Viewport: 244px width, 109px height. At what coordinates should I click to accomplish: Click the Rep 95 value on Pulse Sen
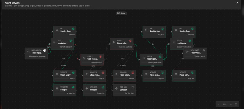(x=191, y=79)
